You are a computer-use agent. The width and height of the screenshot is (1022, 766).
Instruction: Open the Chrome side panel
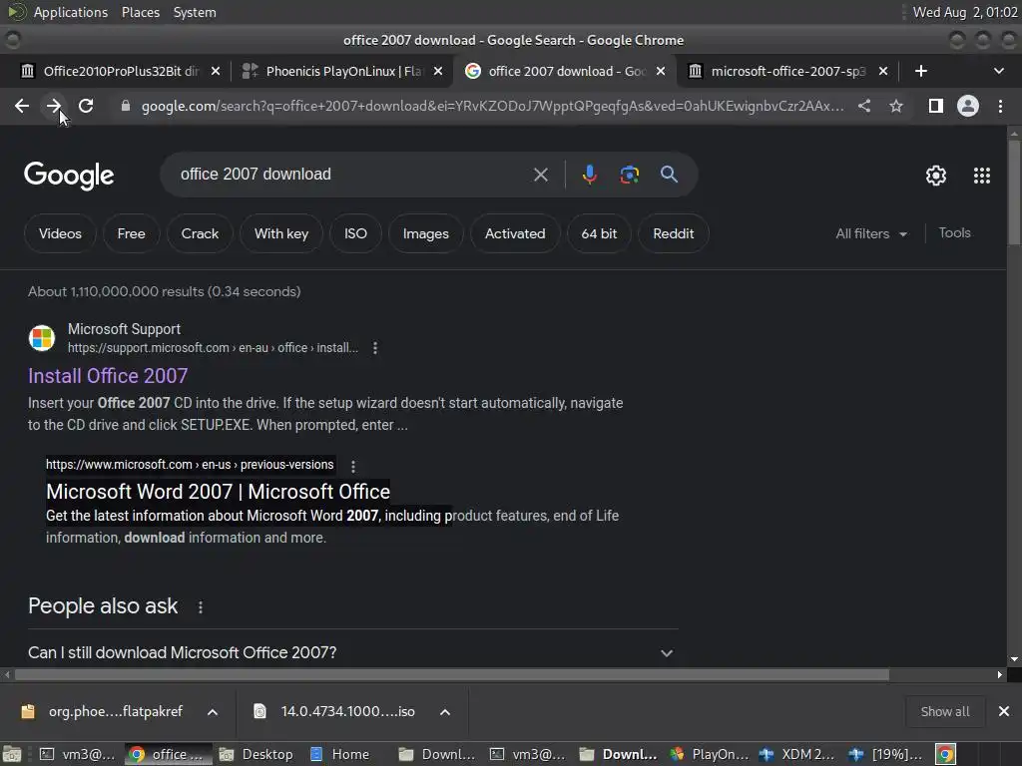tap(936, 106)
